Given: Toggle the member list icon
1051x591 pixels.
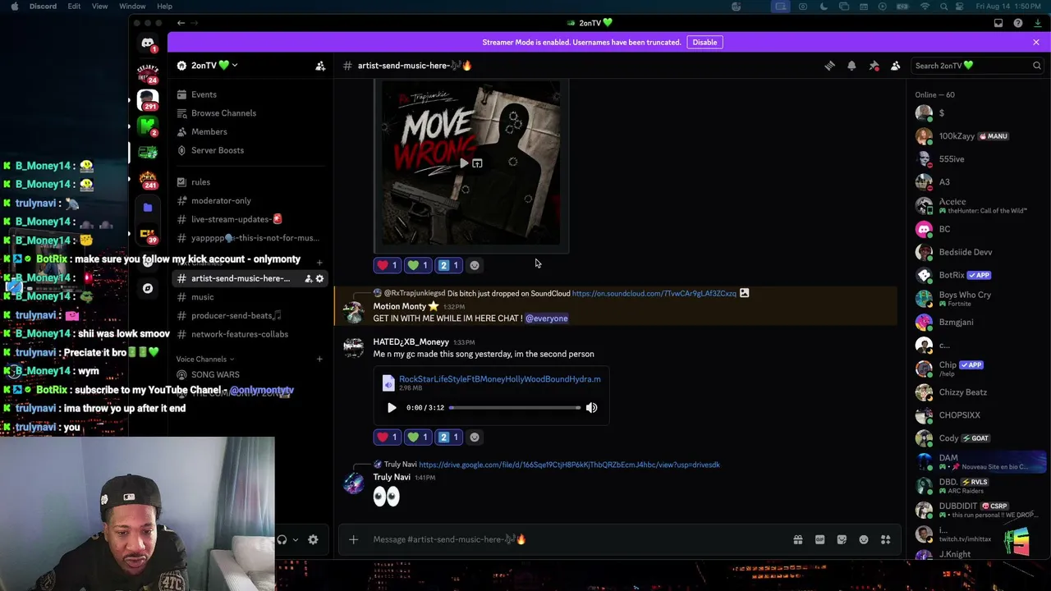Looking at the screenshot, I should tap(896, 66).
